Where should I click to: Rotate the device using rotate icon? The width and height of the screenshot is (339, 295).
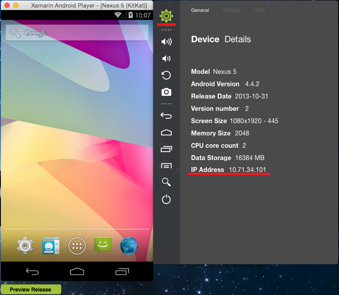tap(166, 75)
